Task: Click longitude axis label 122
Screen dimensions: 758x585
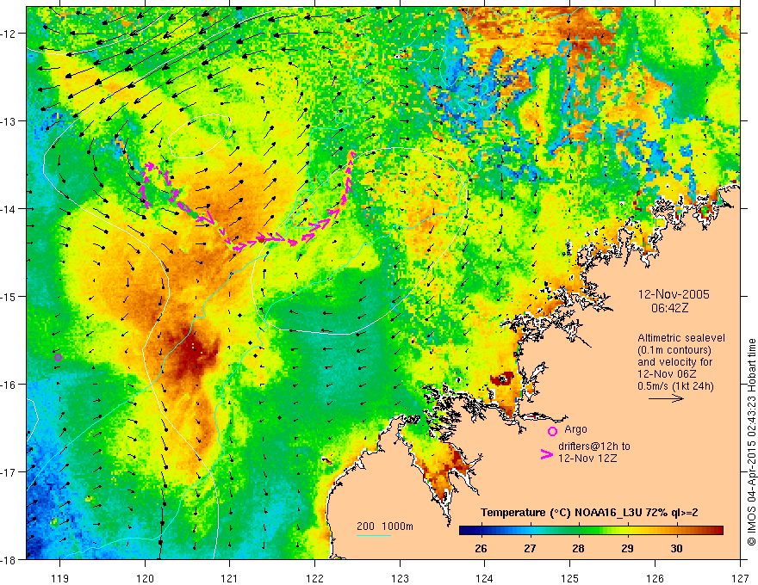Action: [314, 578]
